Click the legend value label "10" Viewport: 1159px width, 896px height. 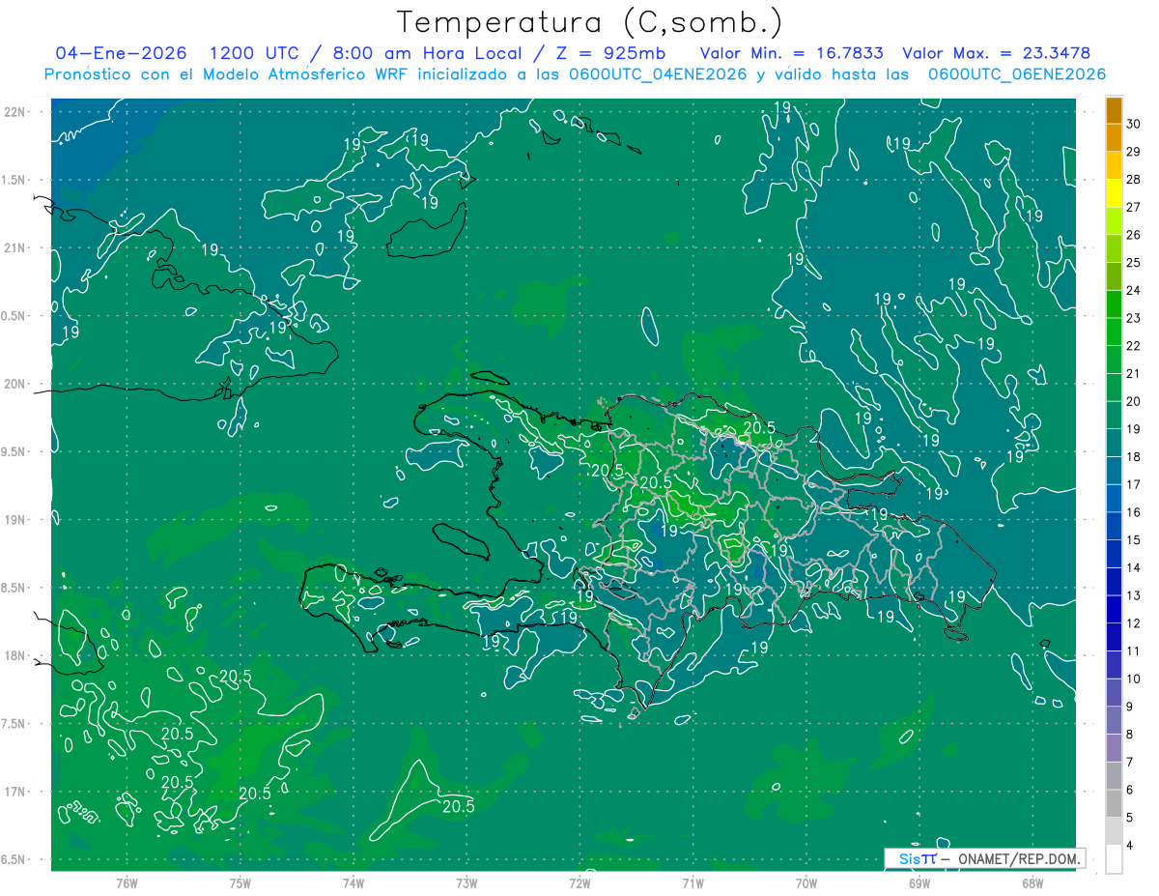point(1134,679)
